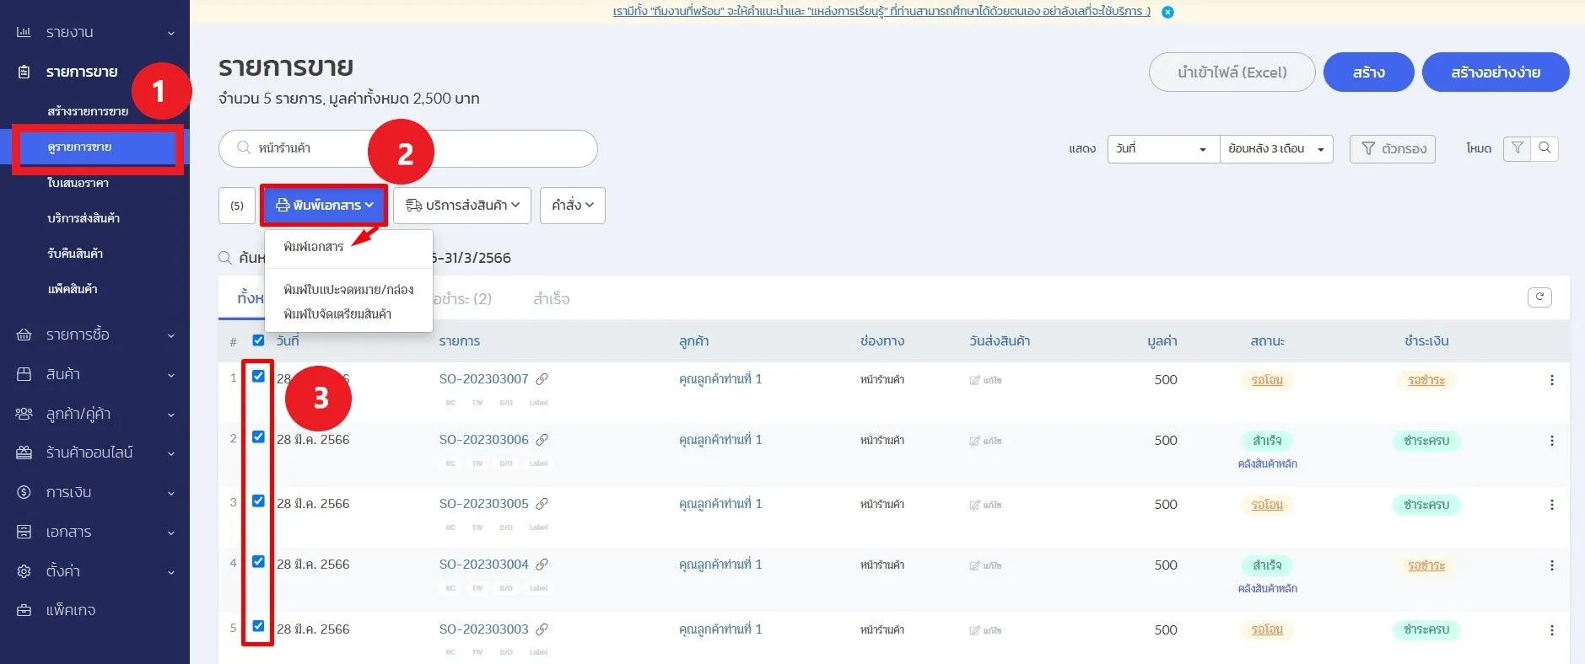Open the คำสั่ง dropdown
Viewport: 1585px width, 664px height.
click(x=572, y=206)
